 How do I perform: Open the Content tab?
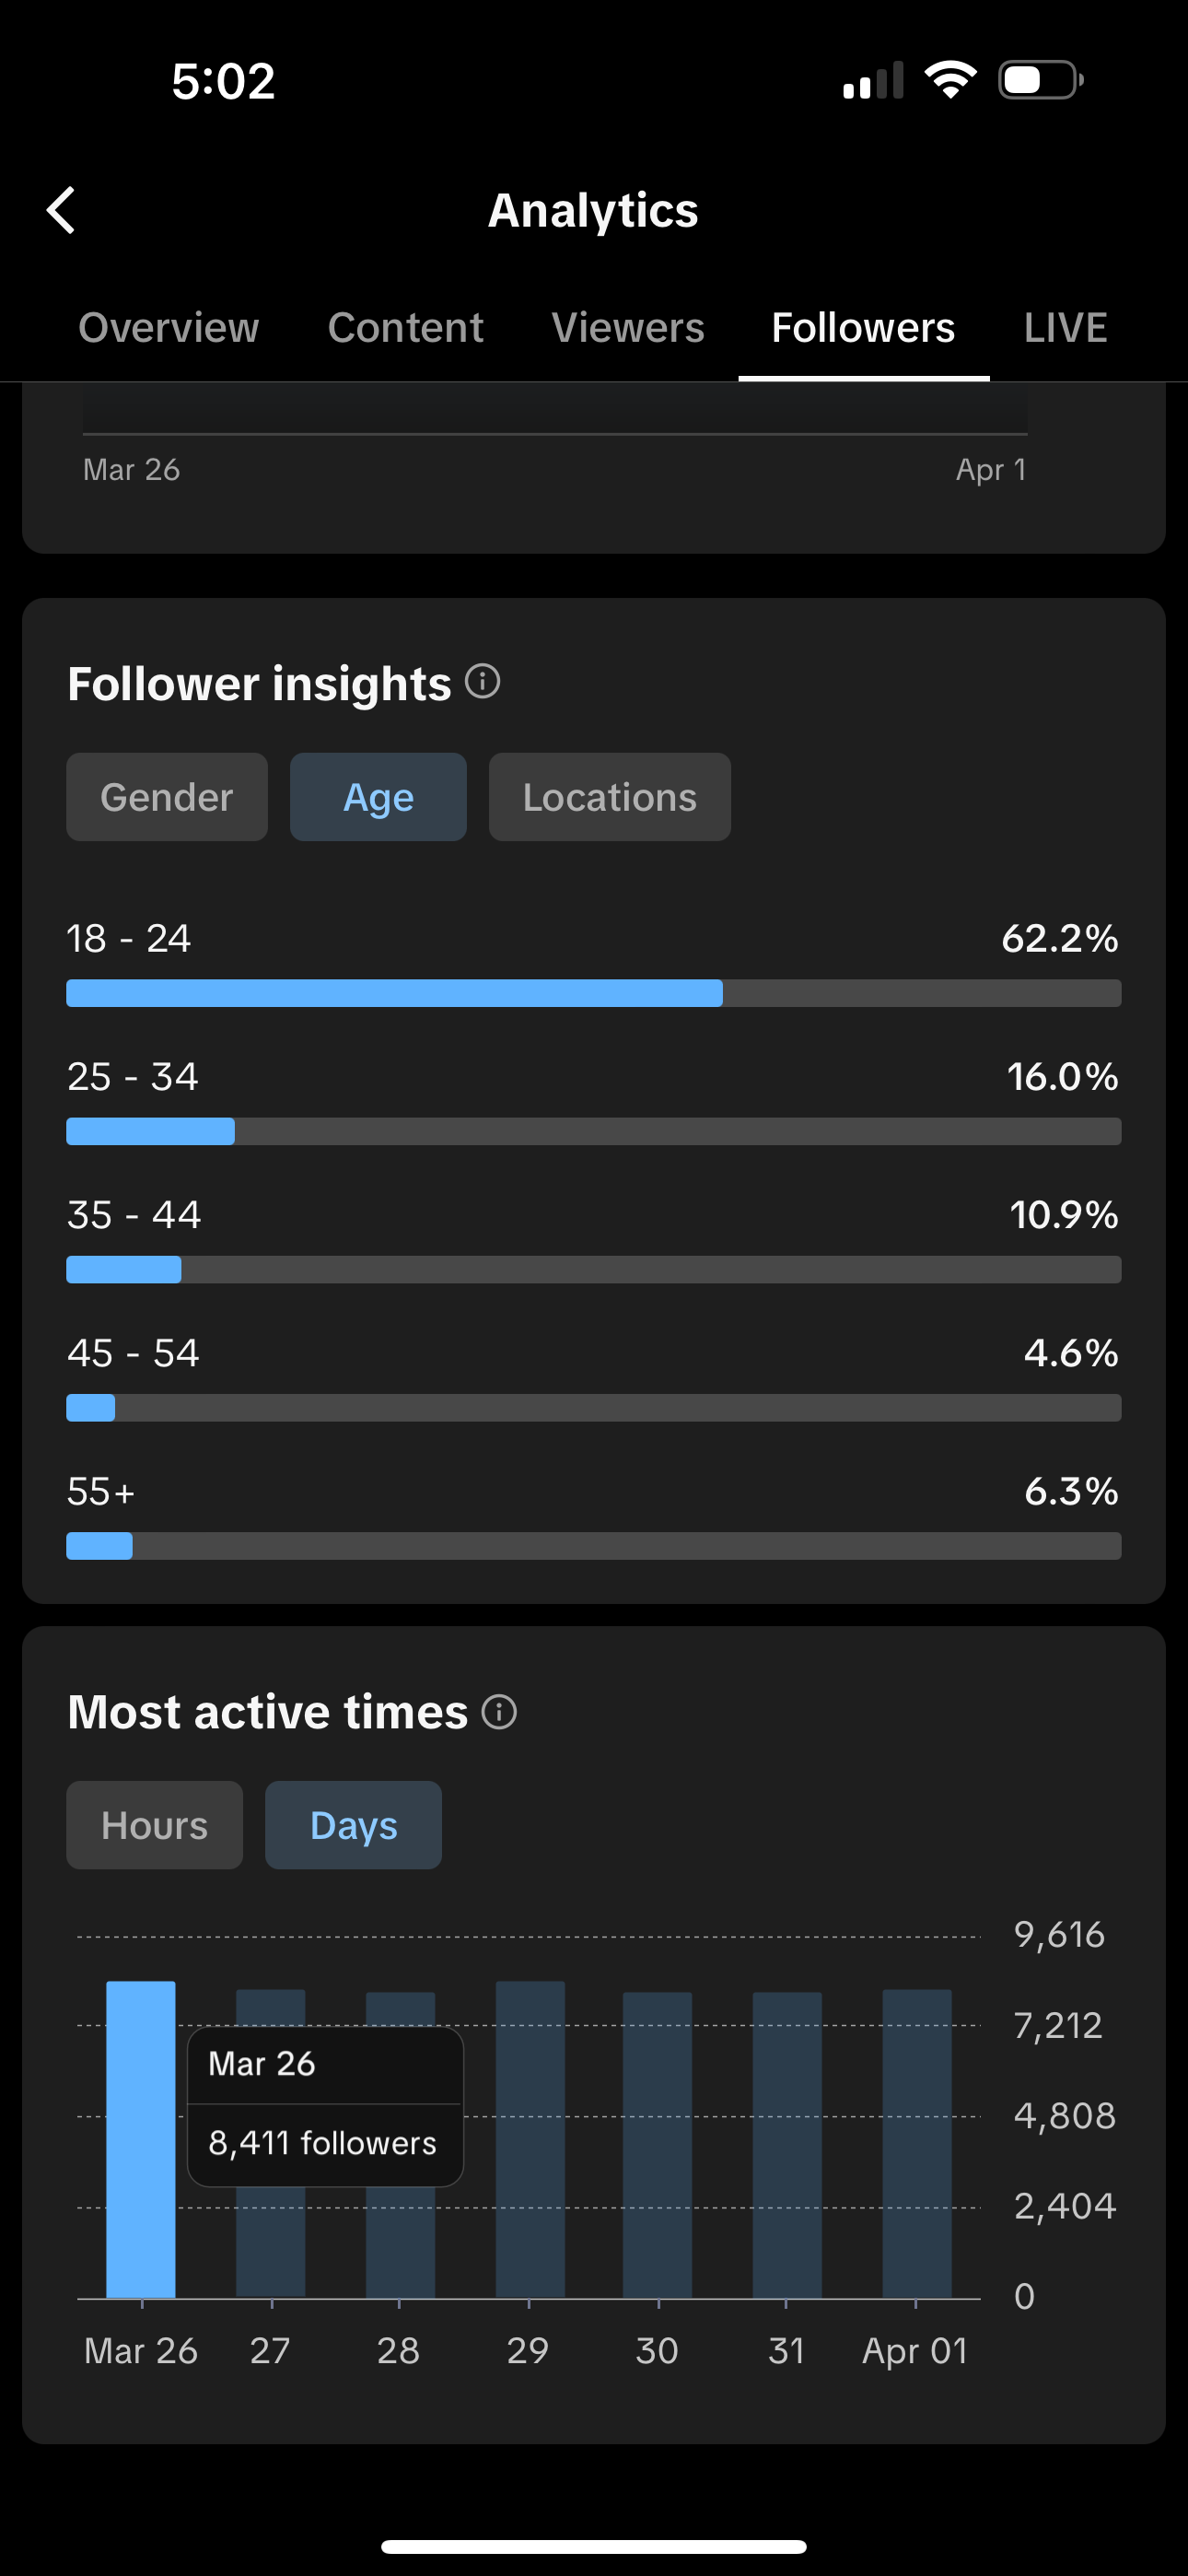[x=405, y=328]
